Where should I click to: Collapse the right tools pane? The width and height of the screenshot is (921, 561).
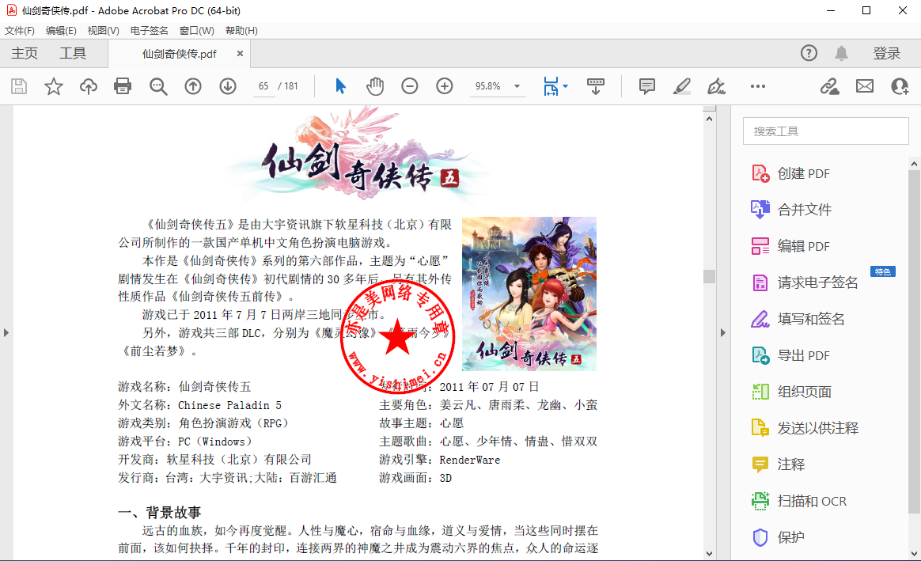[723, 332]
